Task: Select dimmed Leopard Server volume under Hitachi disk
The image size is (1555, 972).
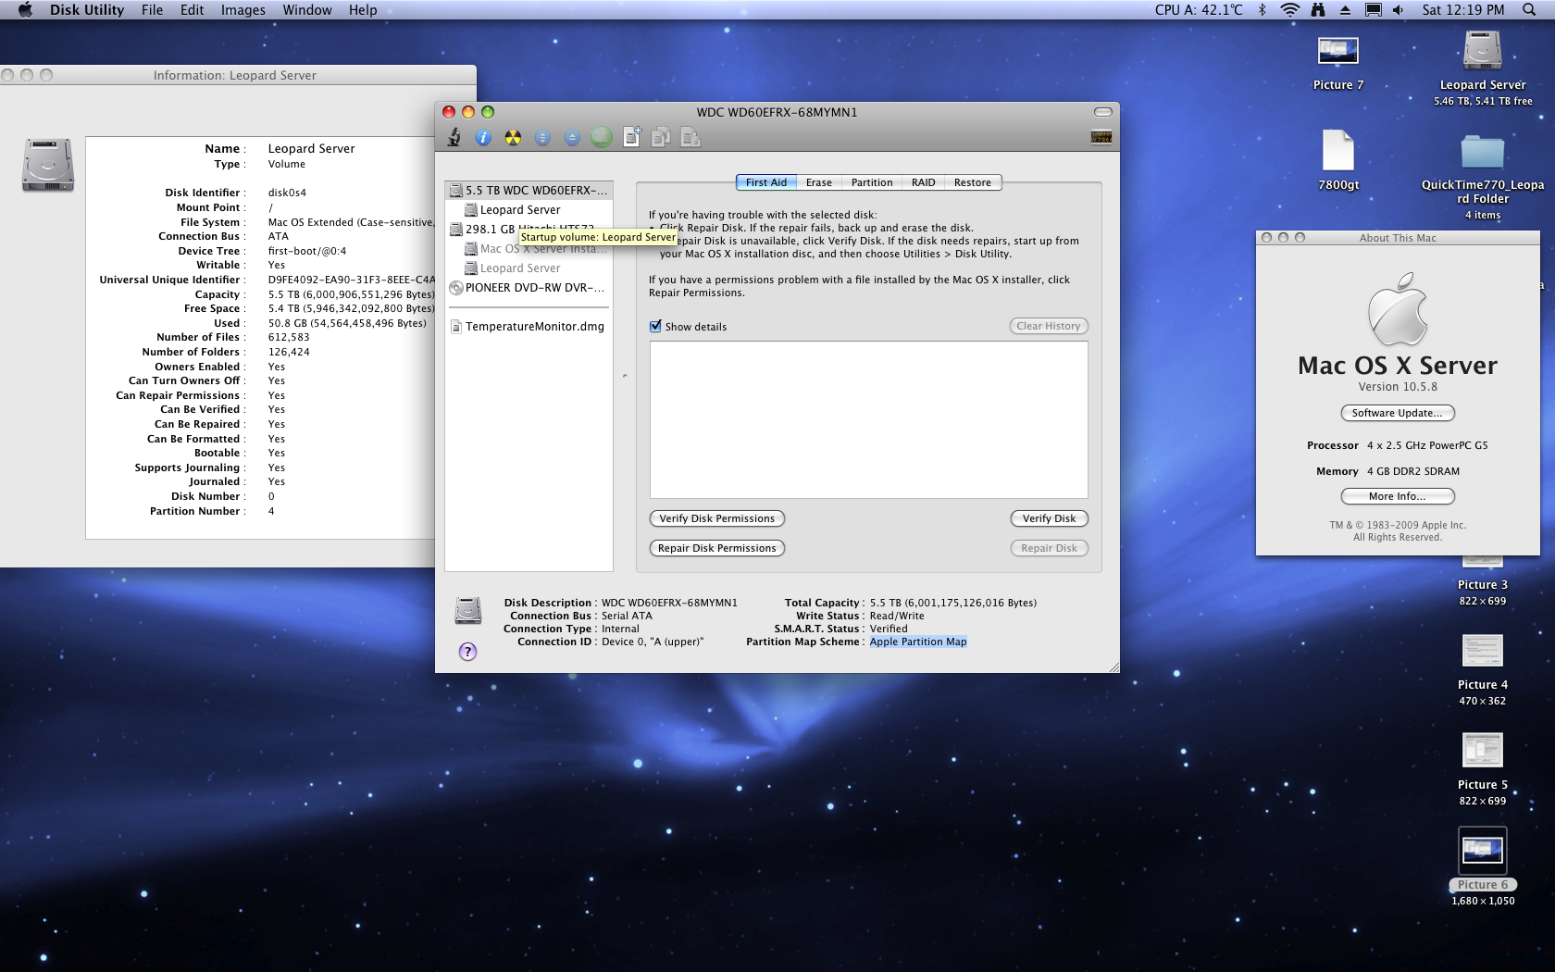Action: tap(529, 268)
